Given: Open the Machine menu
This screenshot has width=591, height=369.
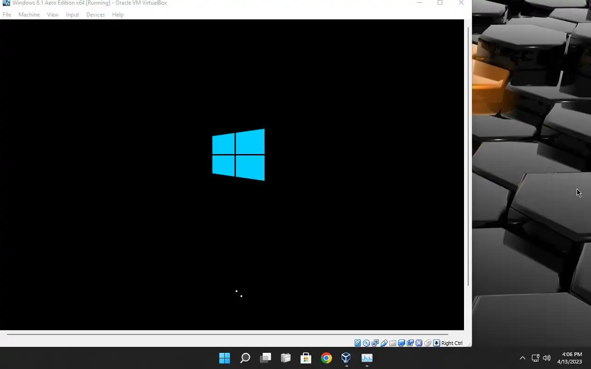Looking at the screenshot, I should (x=29, y=15).
